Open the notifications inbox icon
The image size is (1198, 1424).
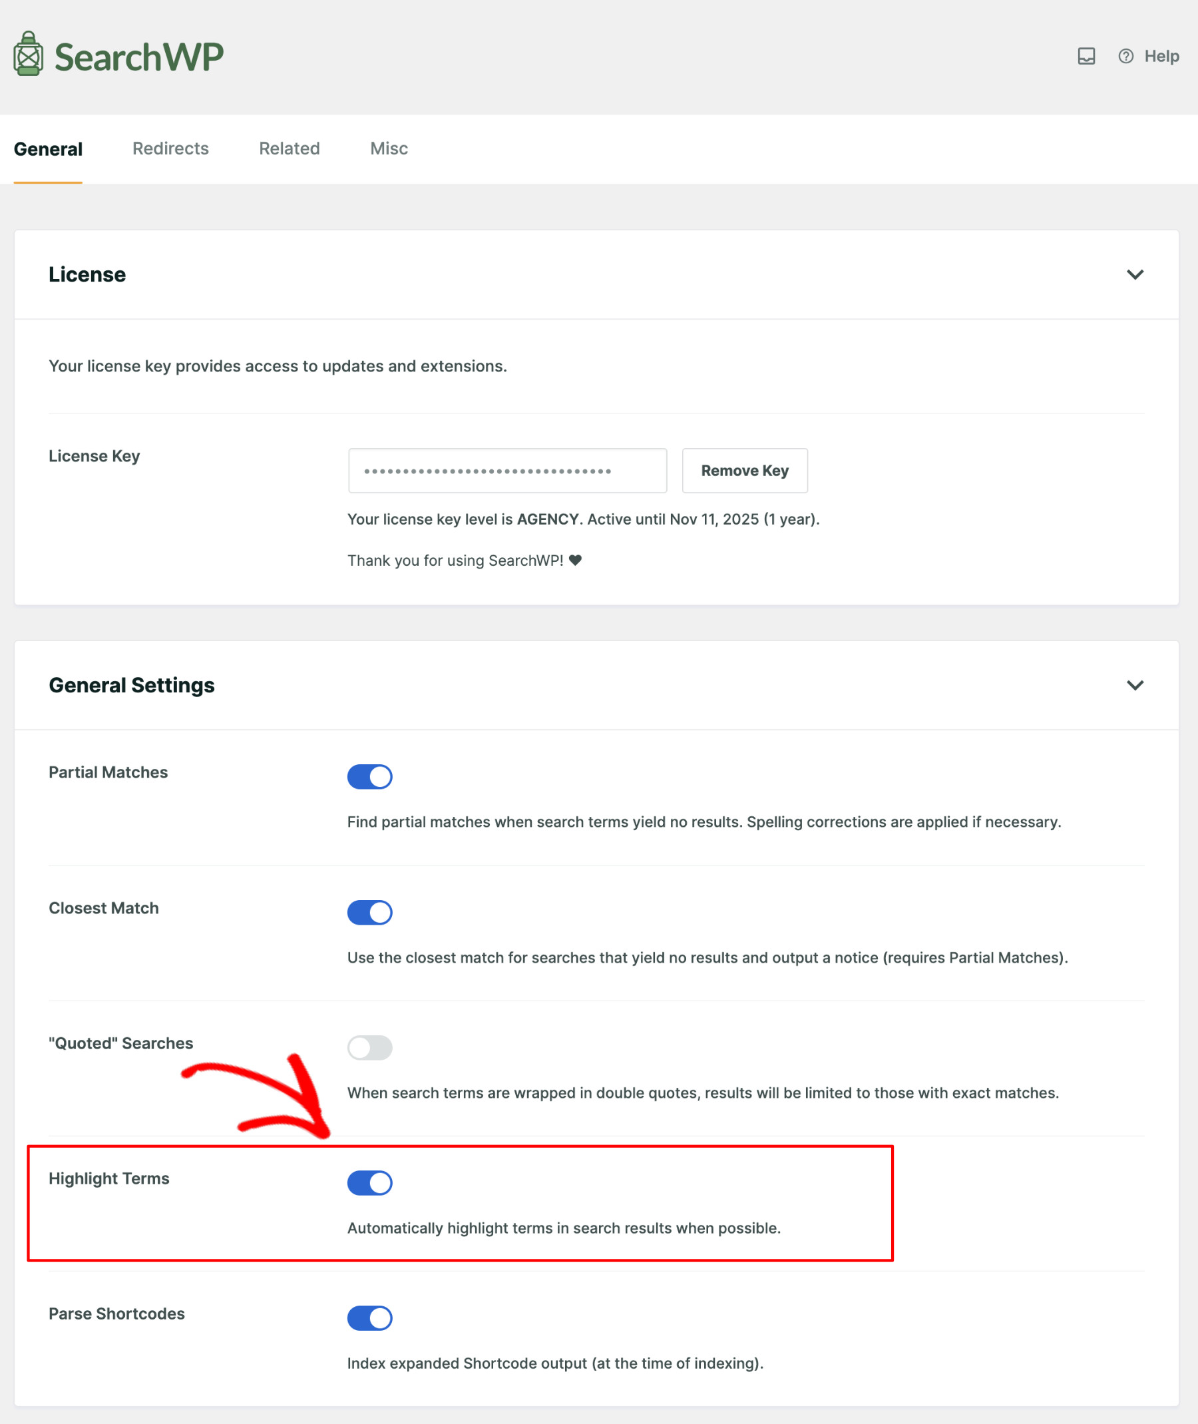click(x=1086, y=57)
